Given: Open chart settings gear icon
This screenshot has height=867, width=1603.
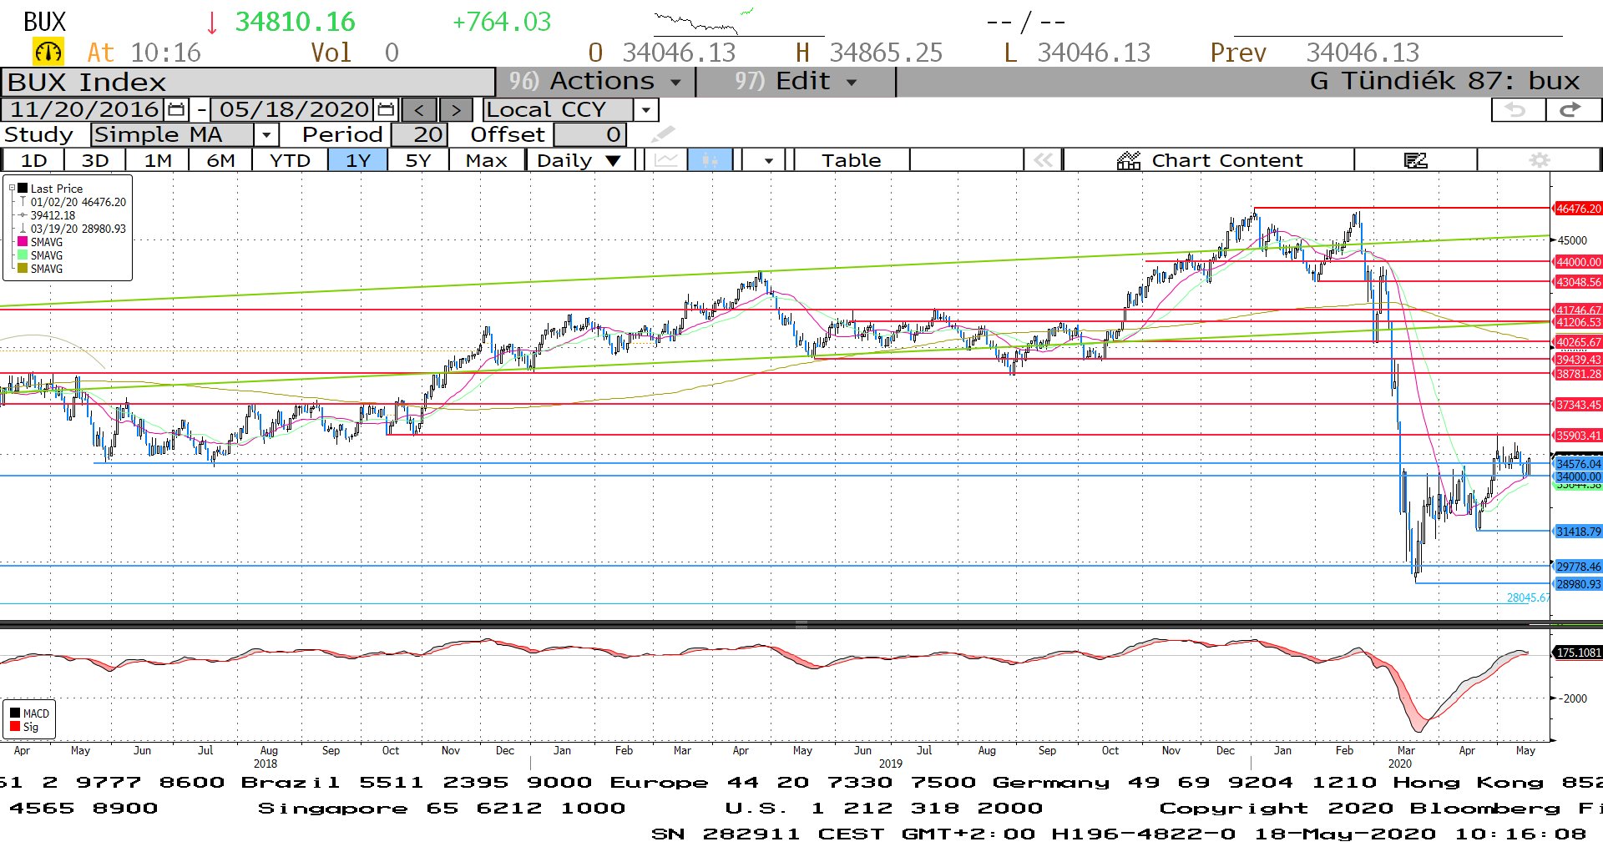Looking at the screenshot, I should pos(1540,160).
